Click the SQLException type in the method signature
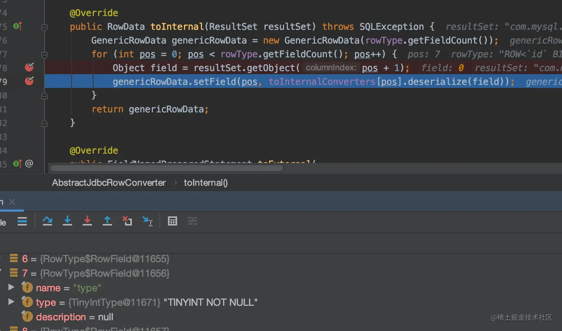This screenshot has height=331, width=562. (x=392, y=26)
